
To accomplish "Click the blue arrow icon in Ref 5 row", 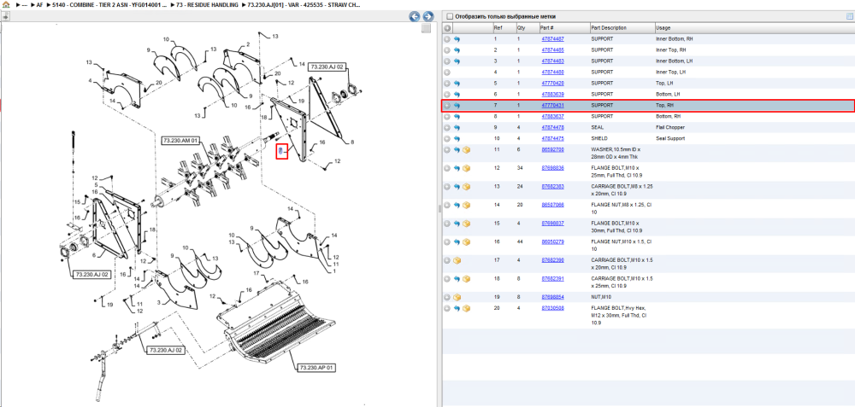I will pyautogui.click(x=457, y=84).
